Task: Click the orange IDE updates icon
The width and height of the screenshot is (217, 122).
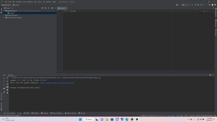Action: (213, 5)
